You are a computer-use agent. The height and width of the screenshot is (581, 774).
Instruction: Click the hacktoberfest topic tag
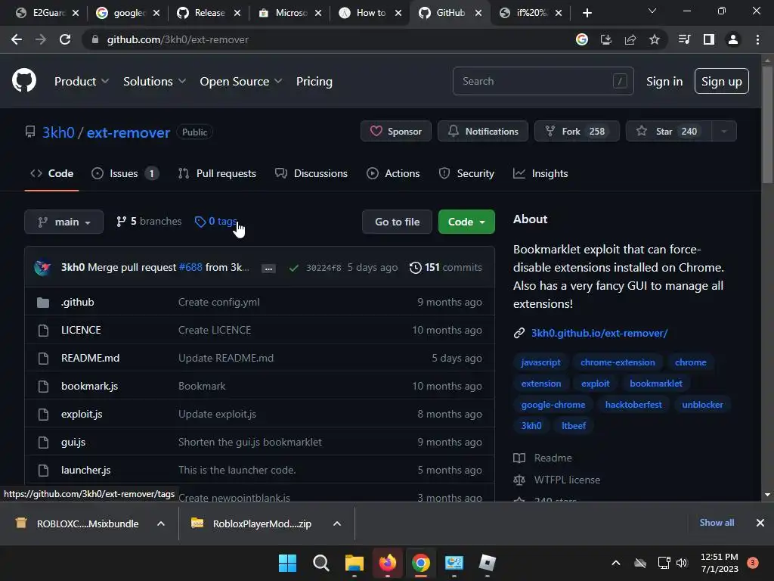pyautogui.click(x=633, y=405)
